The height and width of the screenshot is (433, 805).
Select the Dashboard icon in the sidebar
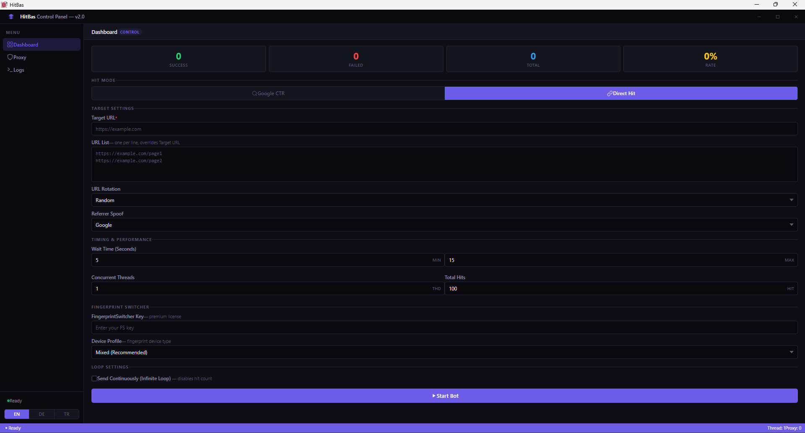coord(10,44)
